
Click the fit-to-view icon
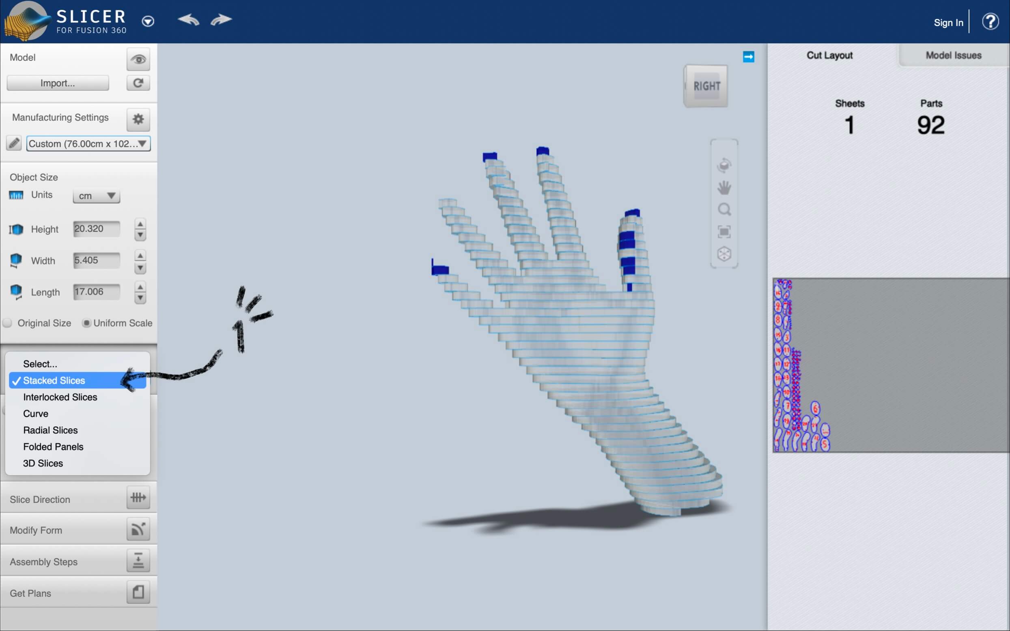[x=724, y=232]
